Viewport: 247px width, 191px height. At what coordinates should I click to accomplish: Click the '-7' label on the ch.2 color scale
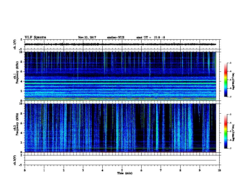(x=230, y=149)
